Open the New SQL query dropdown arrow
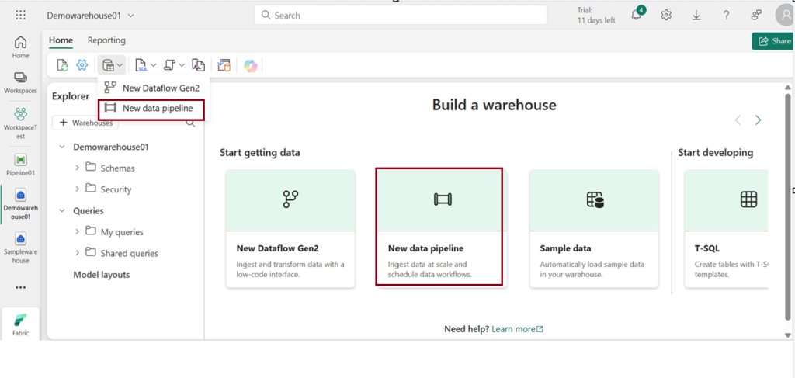Image resolution: width=795 pixels, height=378 pixels. tap(153, 66)
